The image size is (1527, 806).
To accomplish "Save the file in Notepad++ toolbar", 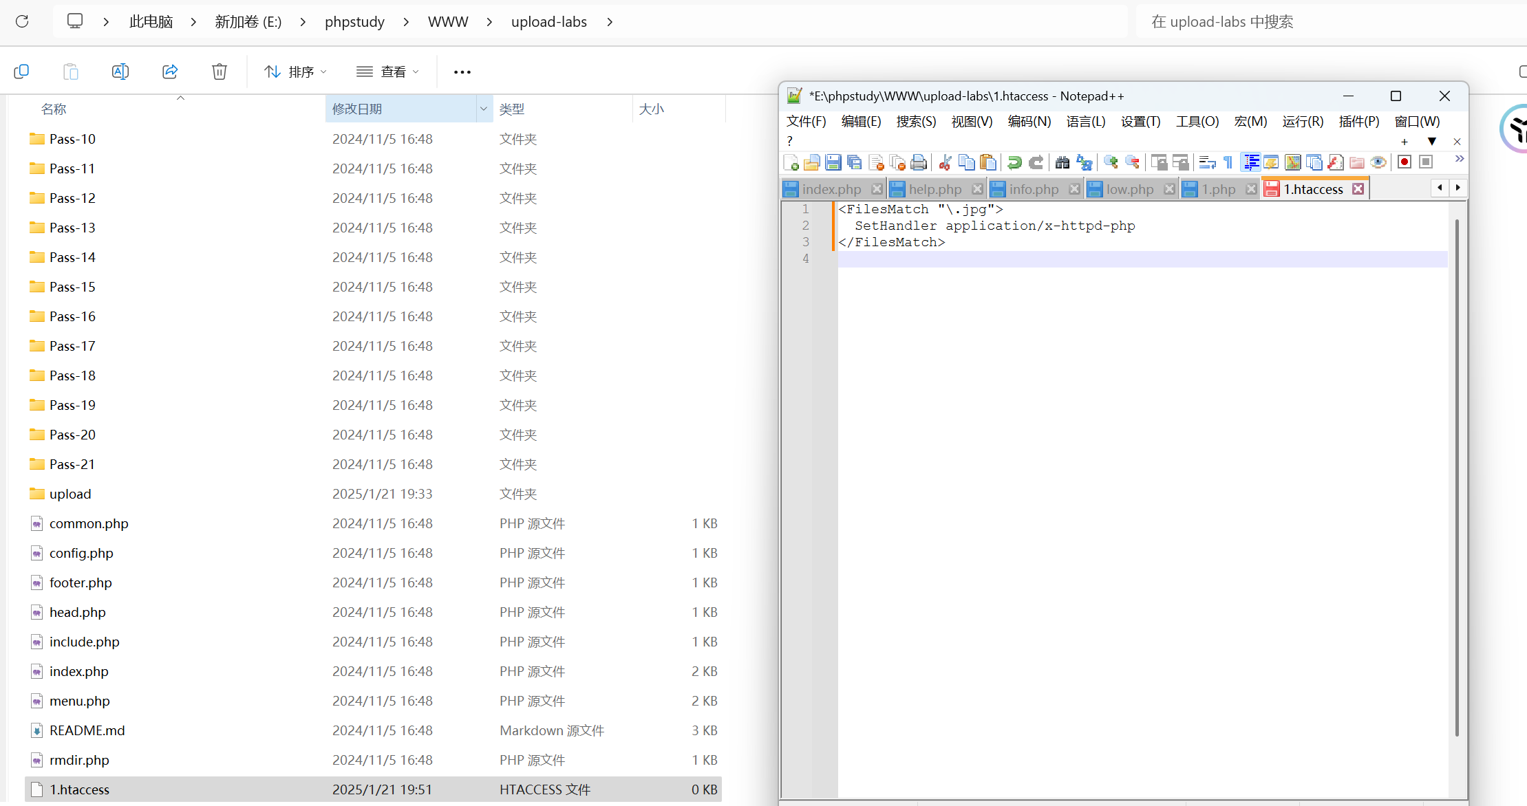I will [x=833, y=162].
